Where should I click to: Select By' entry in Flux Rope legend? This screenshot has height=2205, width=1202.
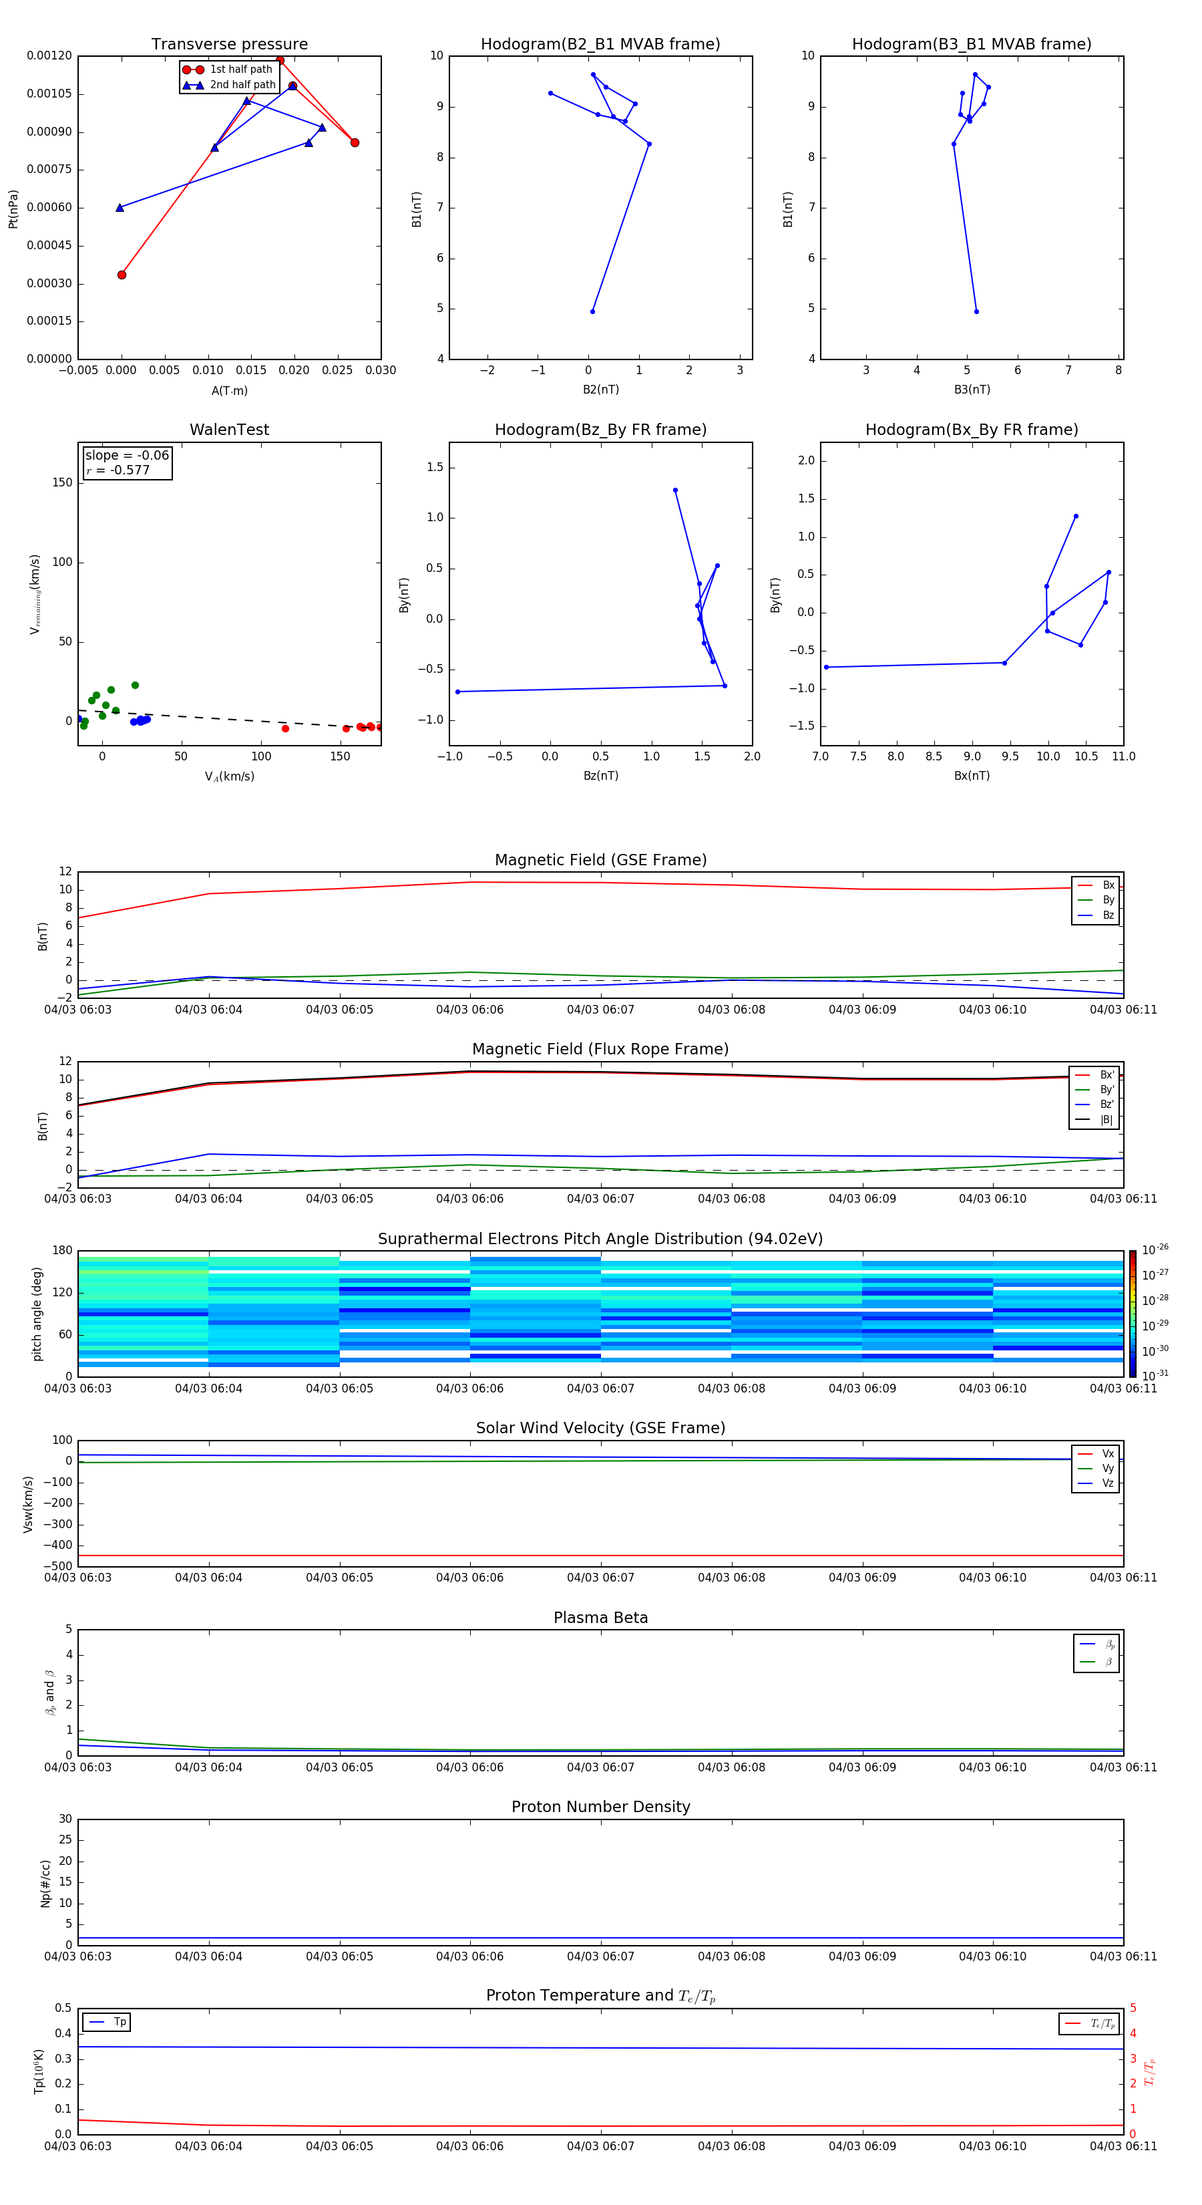pos(1095,1090)
